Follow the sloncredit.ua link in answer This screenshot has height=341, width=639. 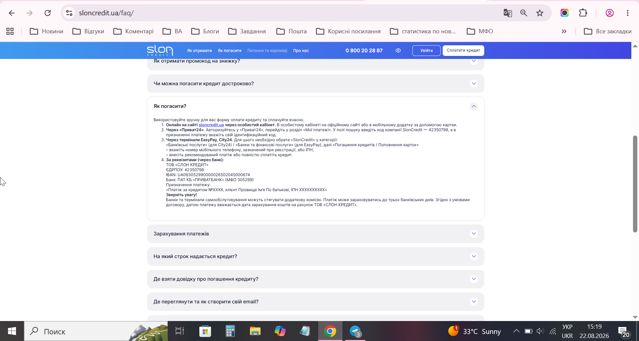(211, 125)
